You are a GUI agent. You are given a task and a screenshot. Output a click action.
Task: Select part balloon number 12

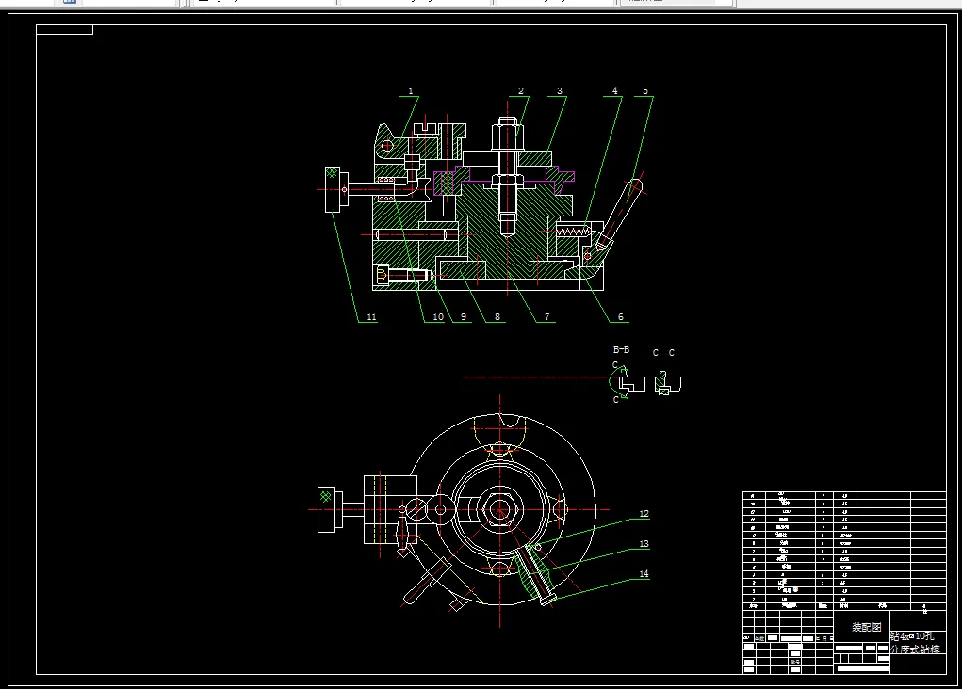click(x=644, y=514)
